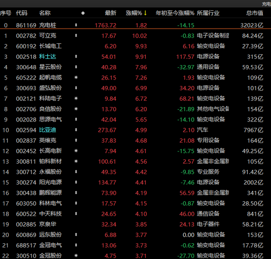Click stock code 300274
The width and height of the screenshot is (271, 259).
tap(26, 183)
